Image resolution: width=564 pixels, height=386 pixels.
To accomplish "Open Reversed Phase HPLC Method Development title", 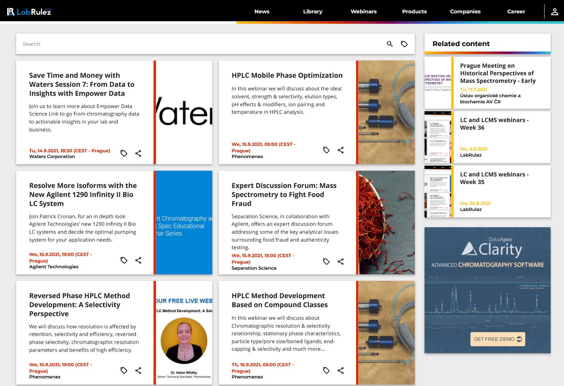I will tap(80, 305).
